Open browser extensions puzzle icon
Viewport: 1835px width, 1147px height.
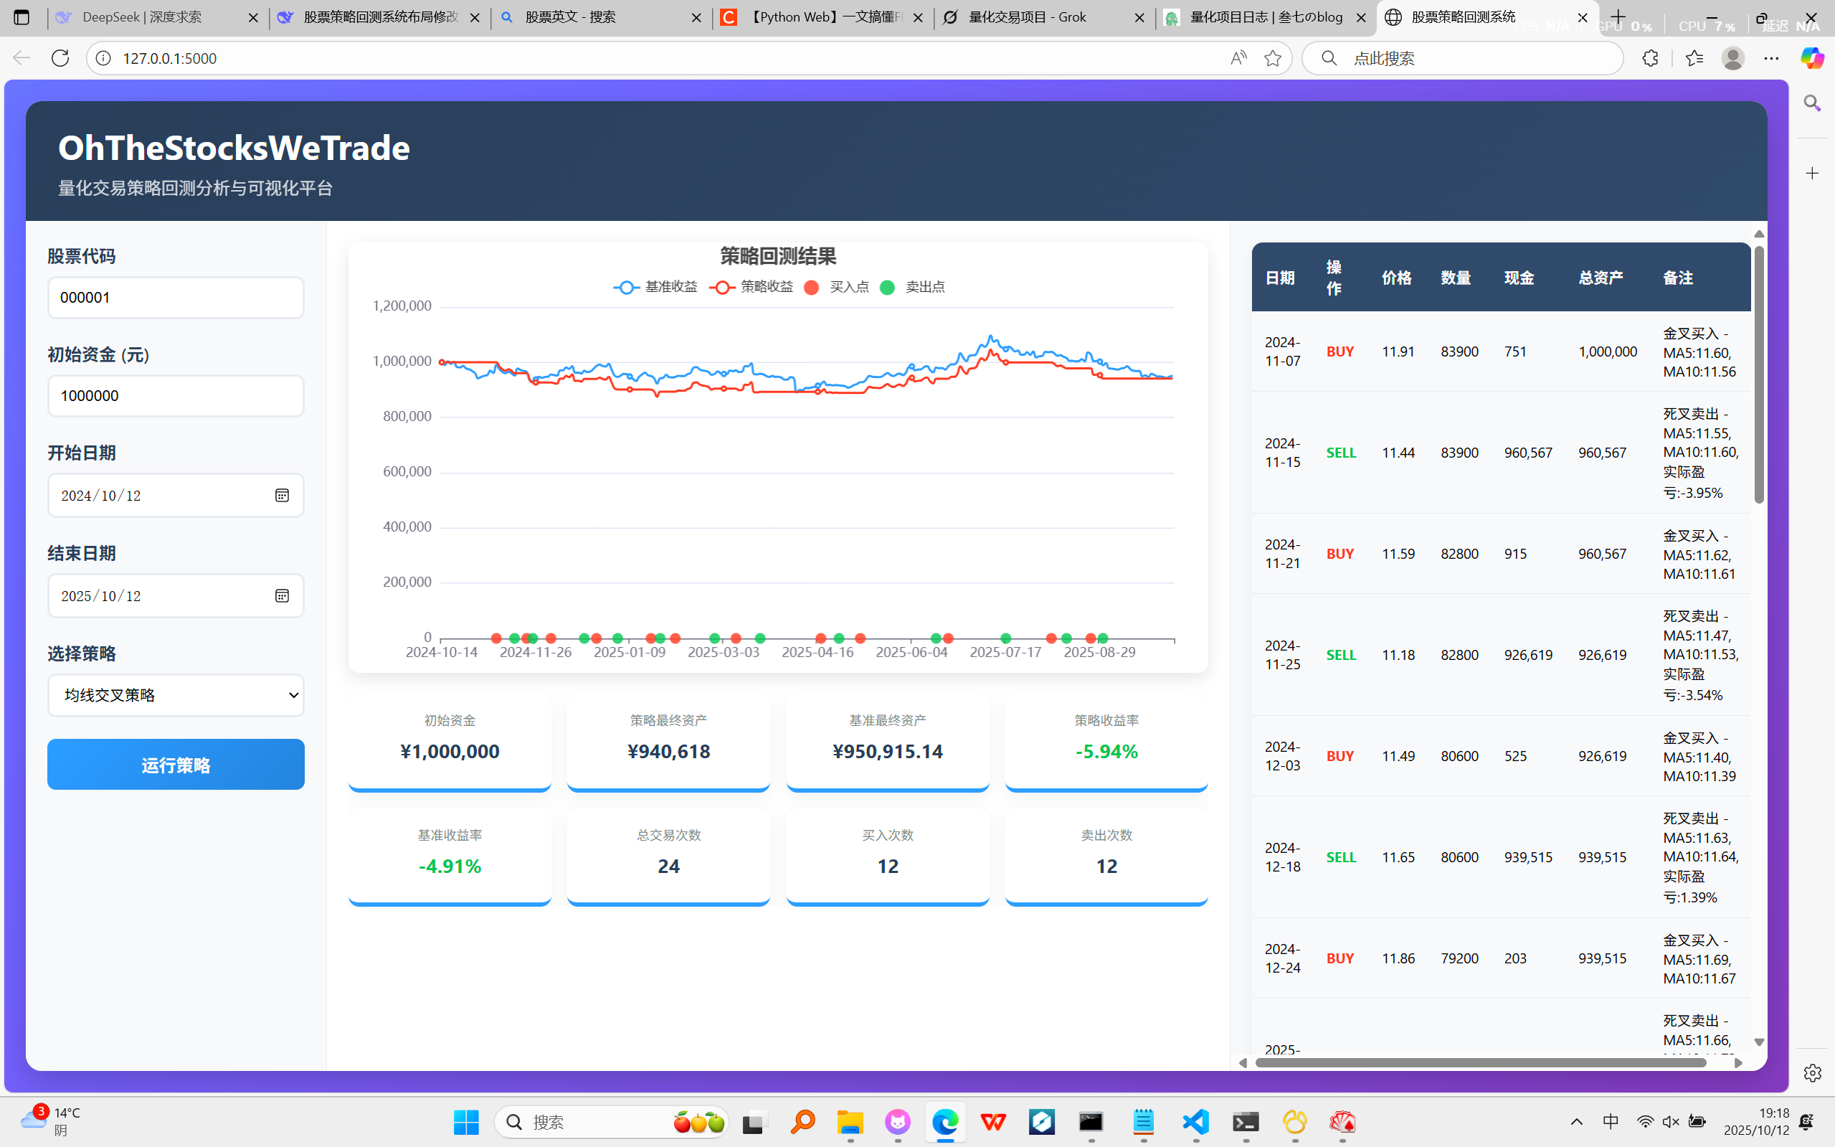tap(1650, 58)
